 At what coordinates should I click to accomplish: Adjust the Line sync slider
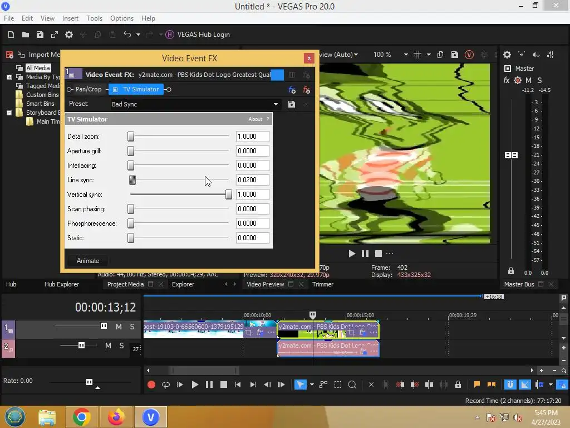point(132,180)
